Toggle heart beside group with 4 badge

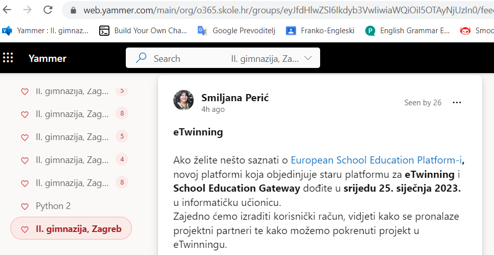[x=25, y=160]
